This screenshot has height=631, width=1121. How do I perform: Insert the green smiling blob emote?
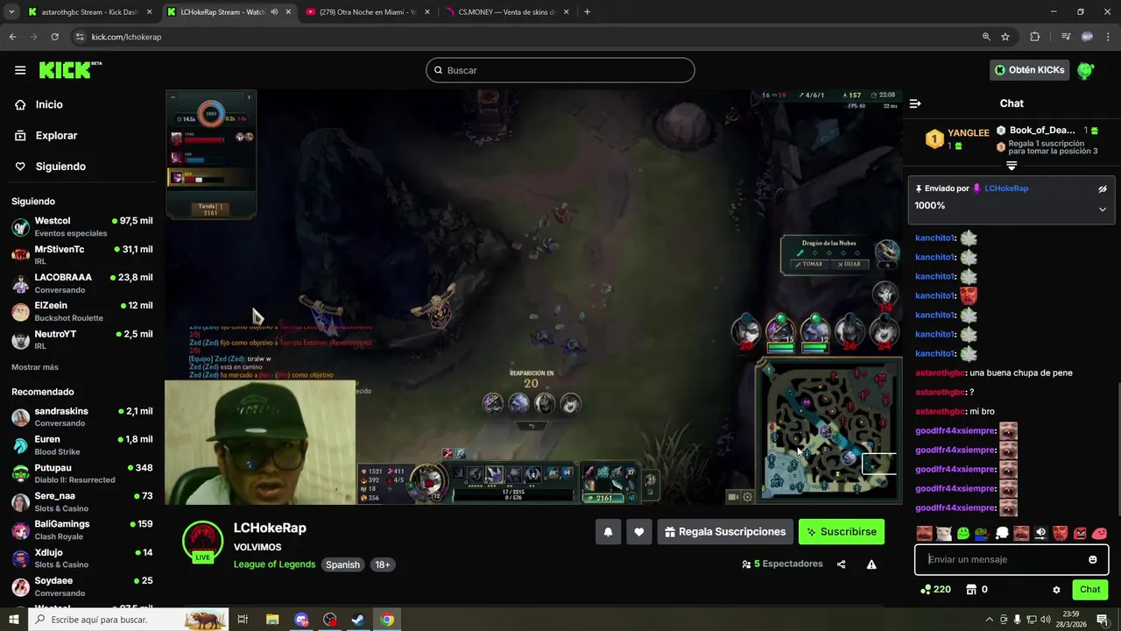[963, 533]
